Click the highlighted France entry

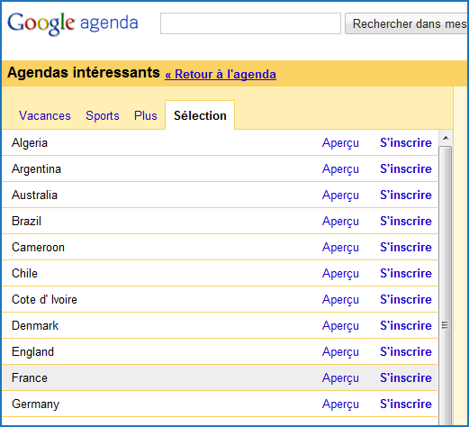coord(30,378)
